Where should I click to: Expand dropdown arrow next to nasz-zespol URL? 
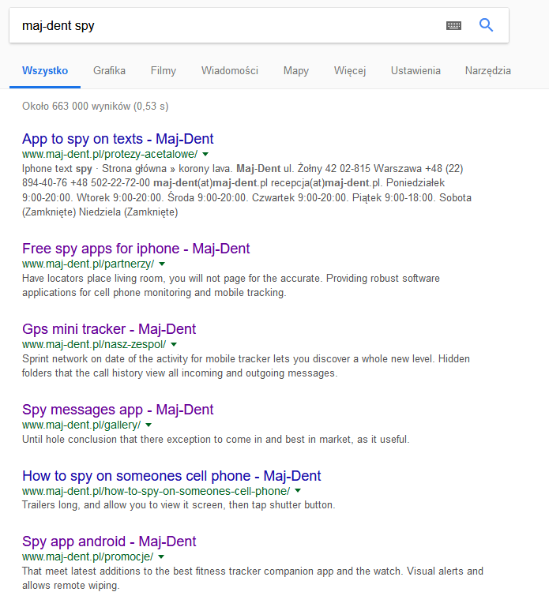[x=174, y=344]
